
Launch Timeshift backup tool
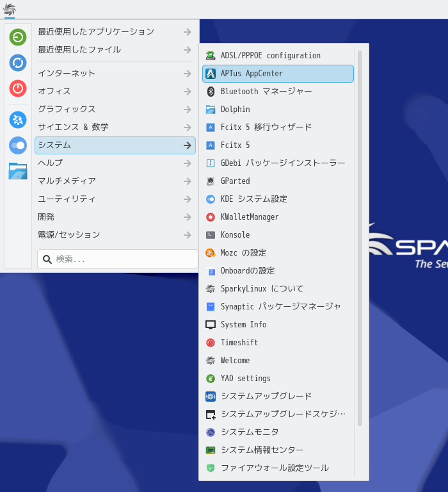tap(239, 343)
